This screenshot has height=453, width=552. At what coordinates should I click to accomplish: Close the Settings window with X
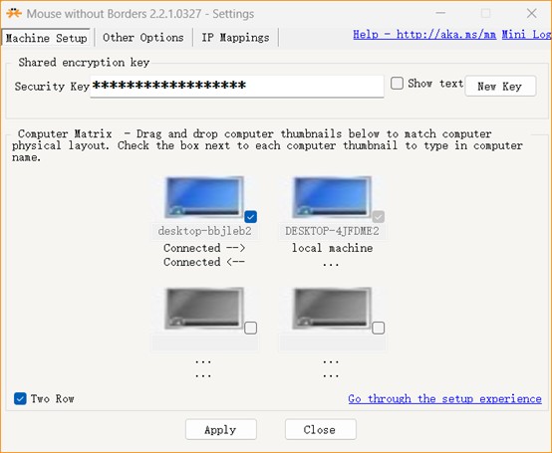tap(532, 13)
